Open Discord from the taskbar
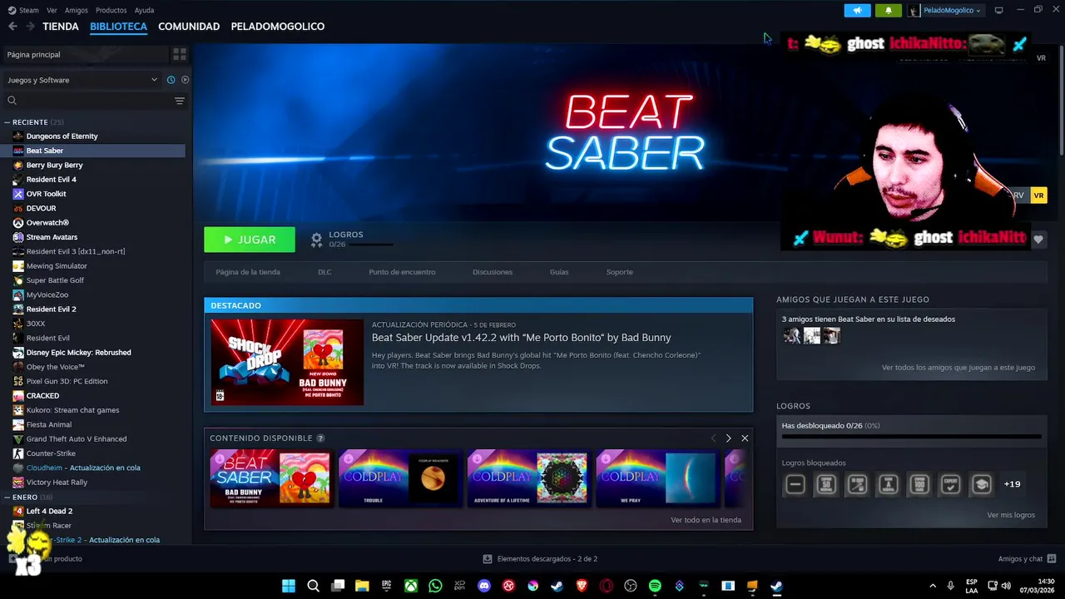The image size is (1065, 599). coord(484,586)
